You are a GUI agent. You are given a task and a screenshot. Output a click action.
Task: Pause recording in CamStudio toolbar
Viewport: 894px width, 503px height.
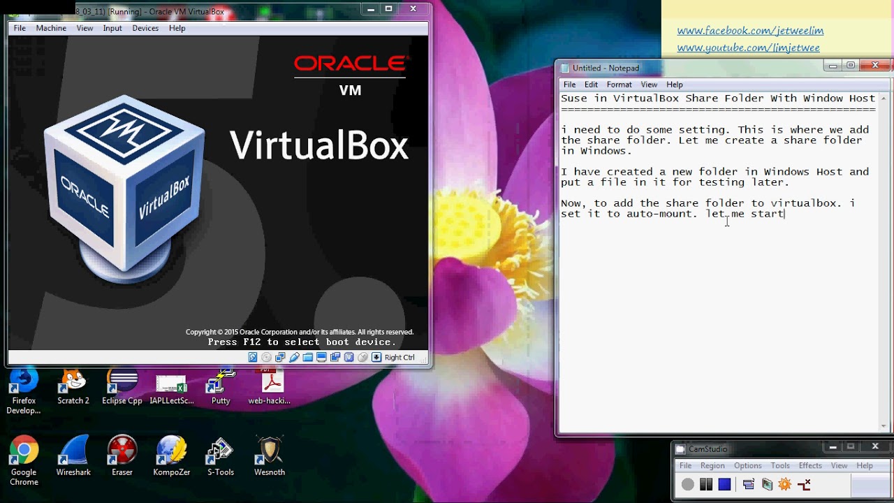[706, 484]
